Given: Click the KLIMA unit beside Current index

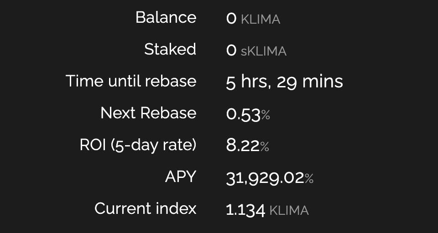Looking at the screenshot, I should pos(289,211).
